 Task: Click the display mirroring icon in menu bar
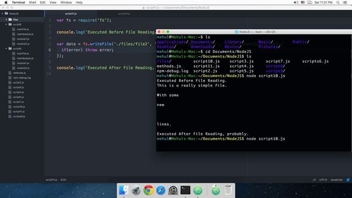point(310,2)
